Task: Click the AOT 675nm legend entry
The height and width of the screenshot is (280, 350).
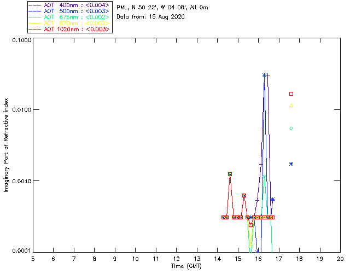Action: pos(69,17)
